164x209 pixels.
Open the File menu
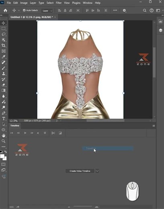click(9, 3)
